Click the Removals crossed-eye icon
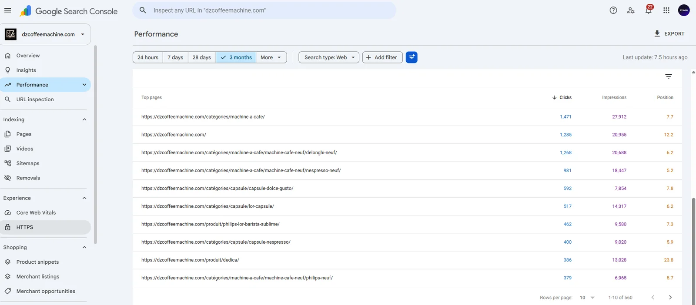This screenshot has height=305, width=696. point(7,178)
